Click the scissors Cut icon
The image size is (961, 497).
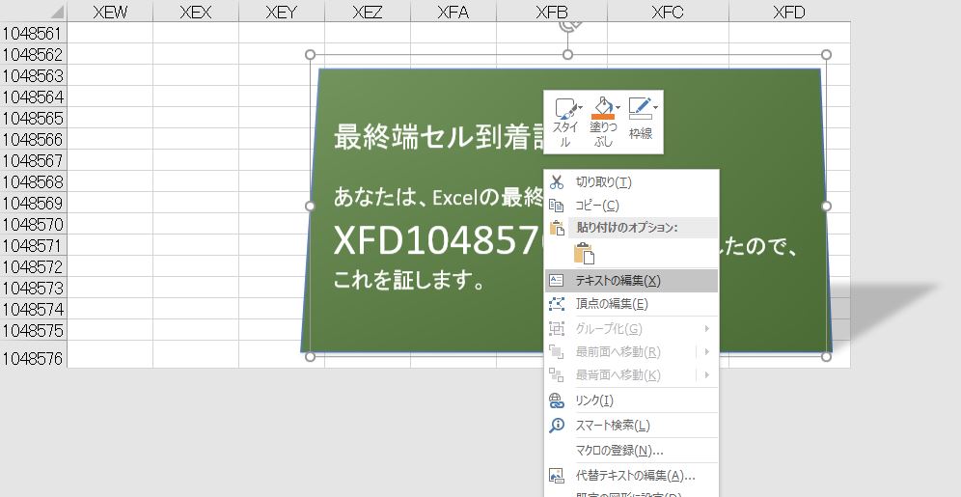557,182
